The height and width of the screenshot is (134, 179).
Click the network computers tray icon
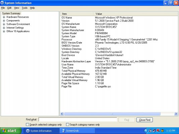pyautogui.click(x=154, y=130)
